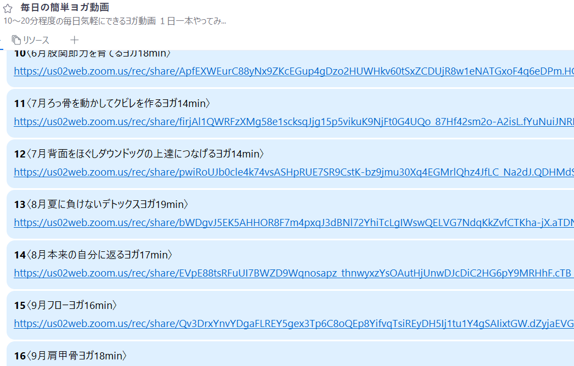Screen dimensions: 574x366
Task: Open Zoom link for video 12 ダウンドッグ
Action: click(294, 172)
